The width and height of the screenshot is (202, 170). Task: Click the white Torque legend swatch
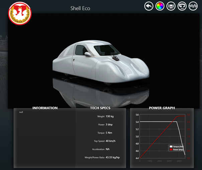click(171, 147)
